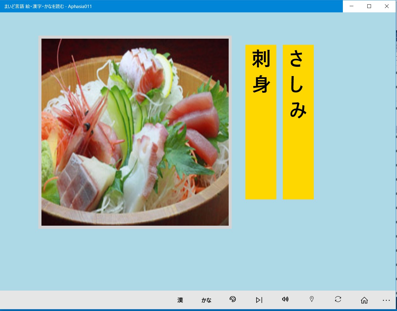Screen dimensions: 397x311
Task: Open the more options ellipsis menu
Action: pyautogui.click(x=386, y=300)
